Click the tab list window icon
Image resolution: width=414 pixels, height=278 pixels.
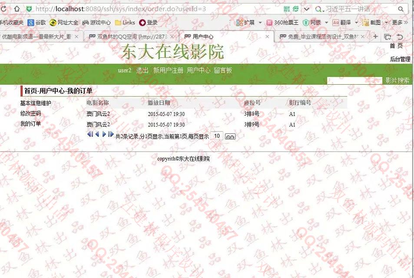tap(388, 37)
